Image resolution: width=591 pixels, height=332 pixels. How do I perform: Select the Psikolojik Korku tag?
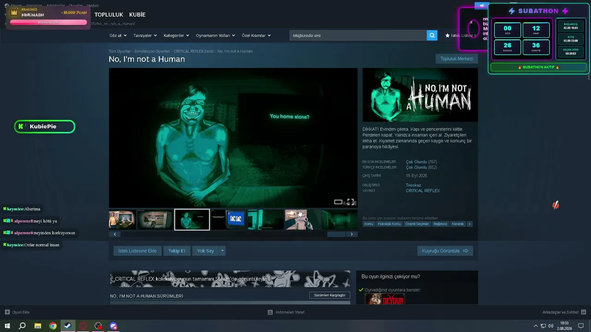[x=389, y=224]
